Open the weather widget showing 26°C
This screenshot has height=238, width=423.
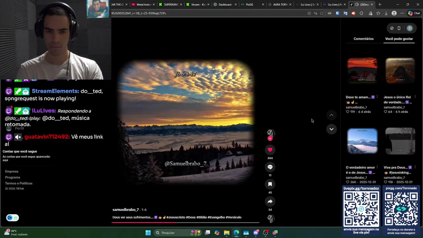(x=16, y=233)
